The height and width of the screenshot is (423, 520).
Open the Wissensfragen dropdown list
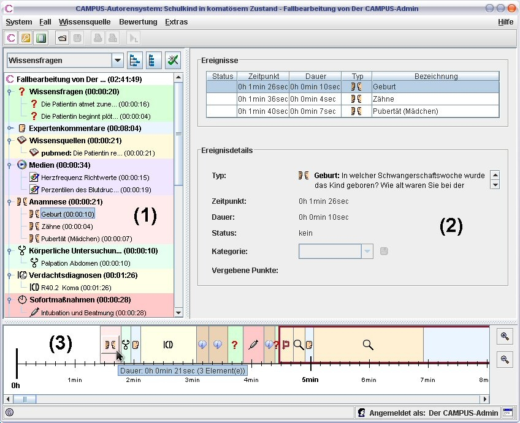(x=117, y=61)
